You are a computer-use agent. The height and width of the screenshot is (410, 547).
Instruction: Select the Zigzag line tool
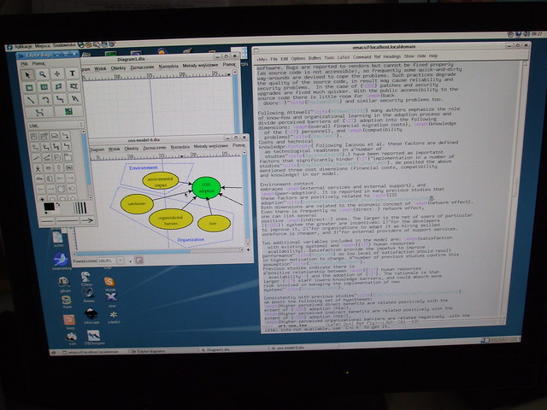click(x=60, y=99)
